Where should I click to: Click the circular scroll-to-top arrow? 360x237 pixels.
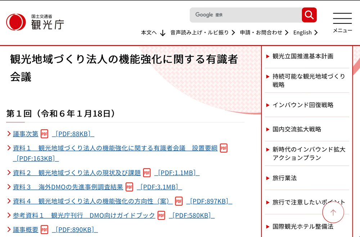pyautogui.click(x=333, y=212)
